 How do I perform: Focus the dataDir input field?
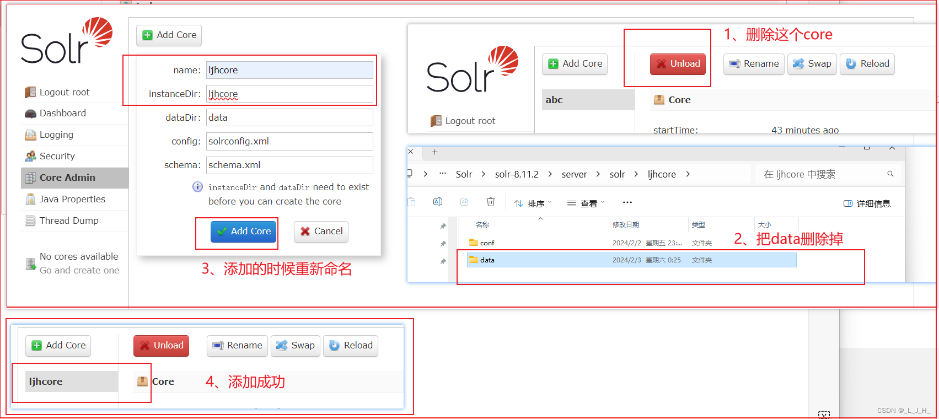(x=289, y=117)
